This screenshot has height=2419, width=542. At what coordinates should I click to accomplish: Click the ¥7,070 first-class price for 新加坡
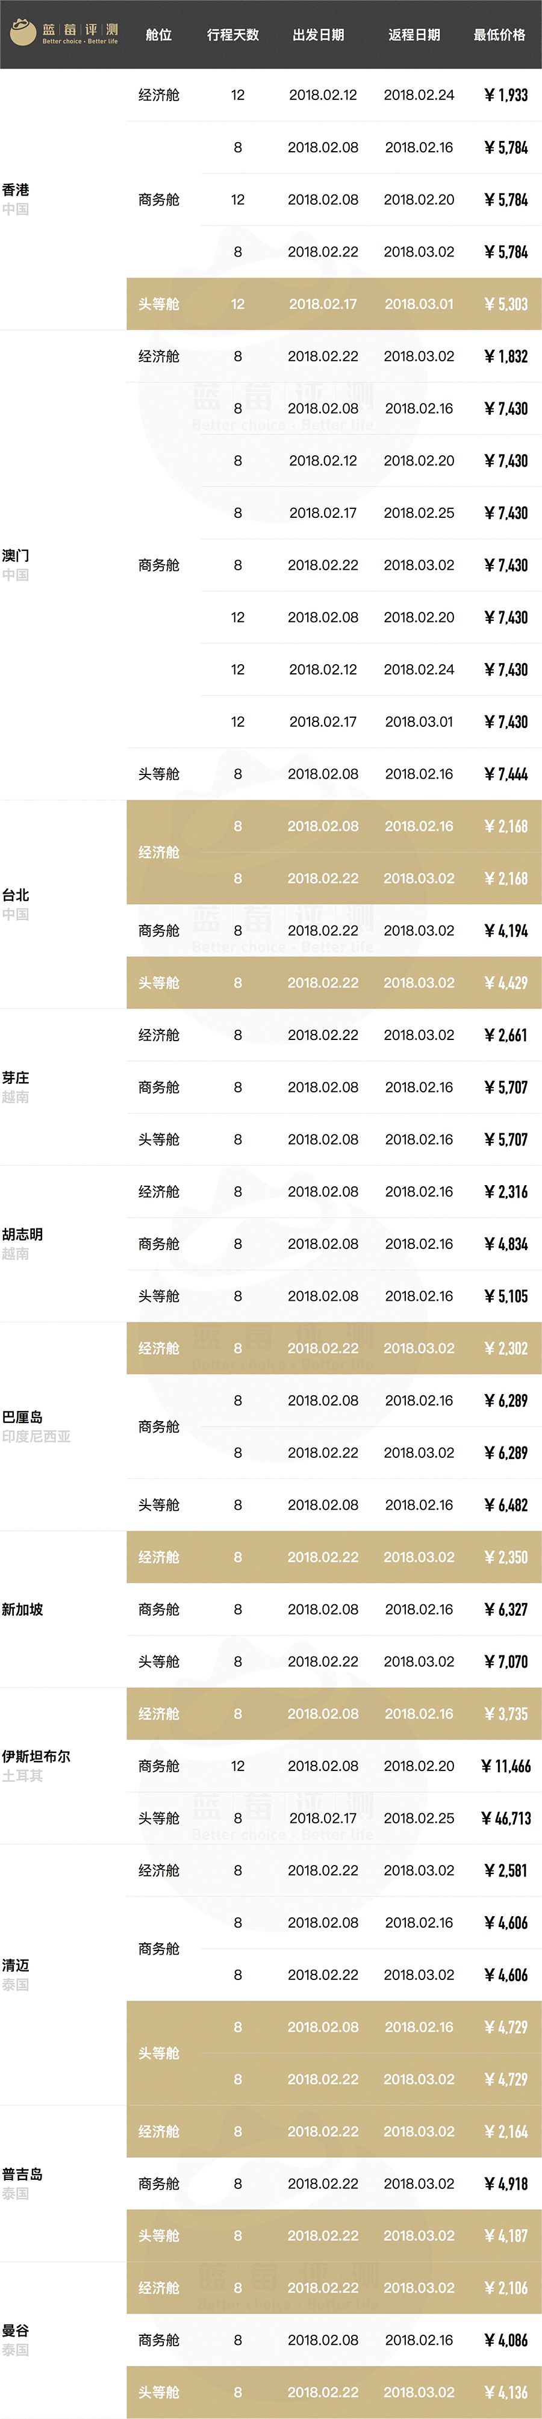505,1662
